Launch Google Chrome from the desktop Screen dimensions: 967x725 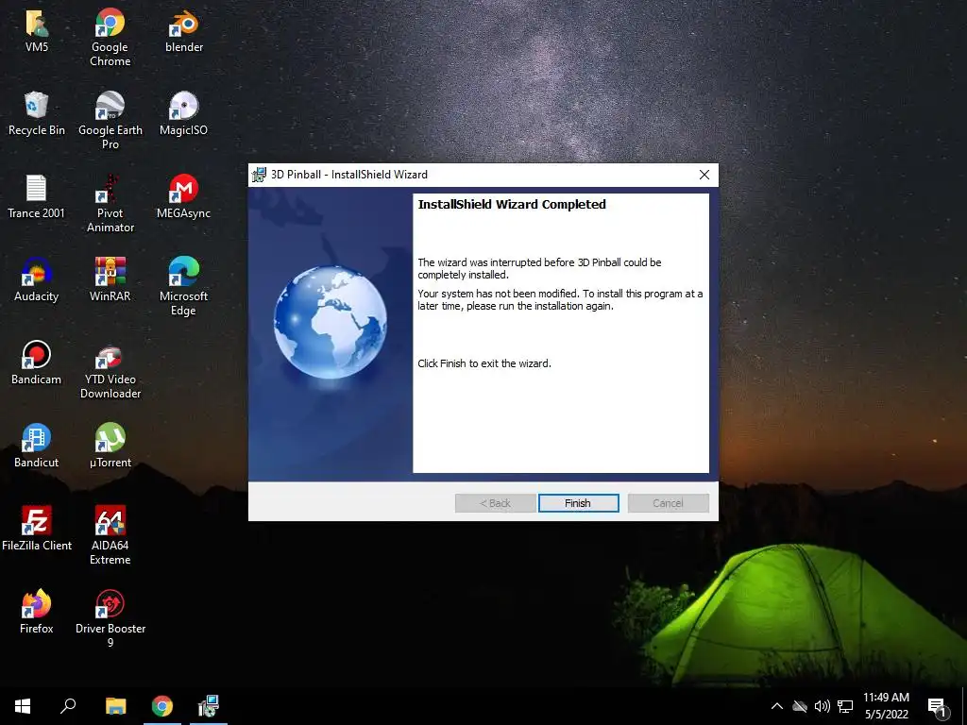(110, 37)
